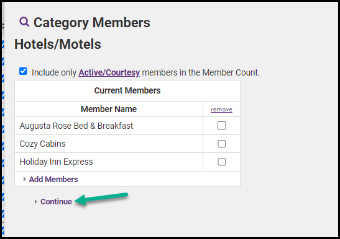Screen dimensions: 340x239
Task: Click the Current Members table title
Action: [x=127, y=90]
